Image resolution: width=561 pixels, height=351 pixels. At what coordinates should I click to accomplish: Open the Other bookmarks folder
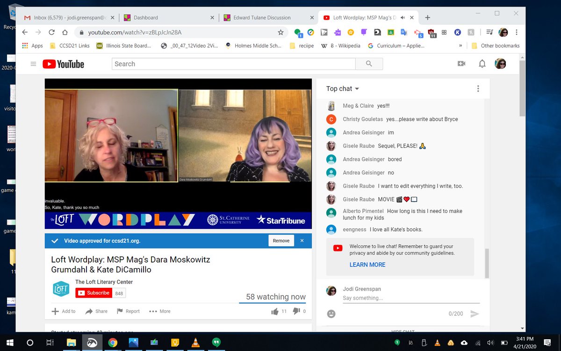(496, 46)
